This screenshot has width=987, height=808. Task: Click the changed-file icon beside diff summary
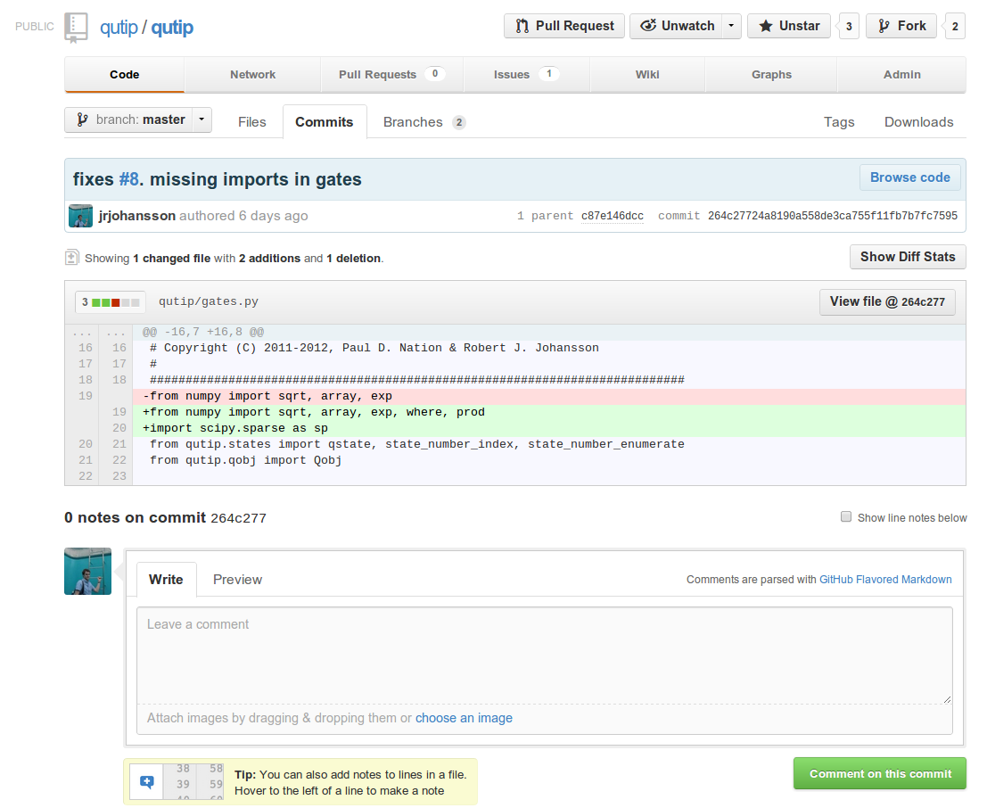coord(72,258)
